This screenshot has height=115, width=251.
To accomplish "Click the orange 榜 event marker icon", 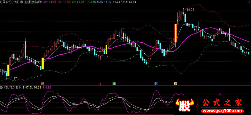I will [x=175, y=83].
